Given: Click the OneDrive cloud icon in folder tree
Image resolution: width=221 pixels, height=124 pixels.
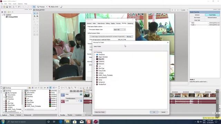Looking at the screenshot, I should tap(97, 54).
